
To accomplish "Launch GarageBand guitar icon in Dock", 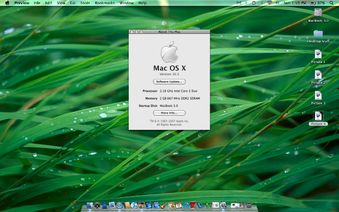I will [x=164, y=205].
